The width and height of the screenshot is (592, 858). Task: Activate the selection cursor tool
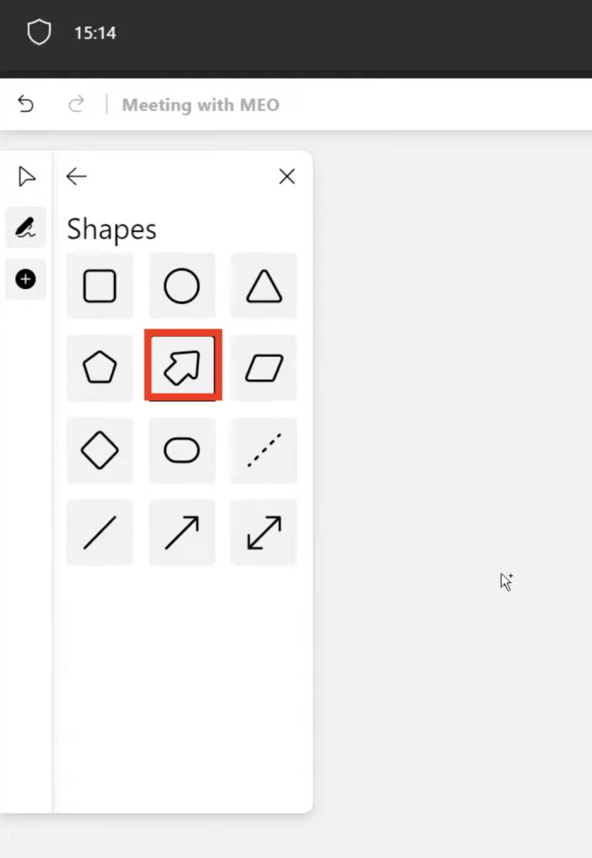click(25, 177)
